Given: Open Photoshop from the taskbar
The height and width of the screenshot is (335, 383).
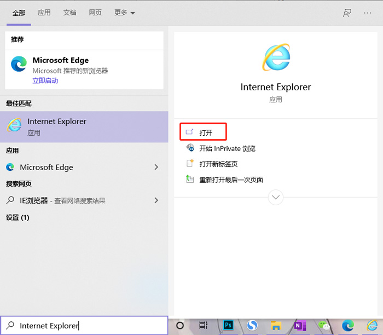Looking at the screenshot, I should pyautogui.click(x=229, y=325).
